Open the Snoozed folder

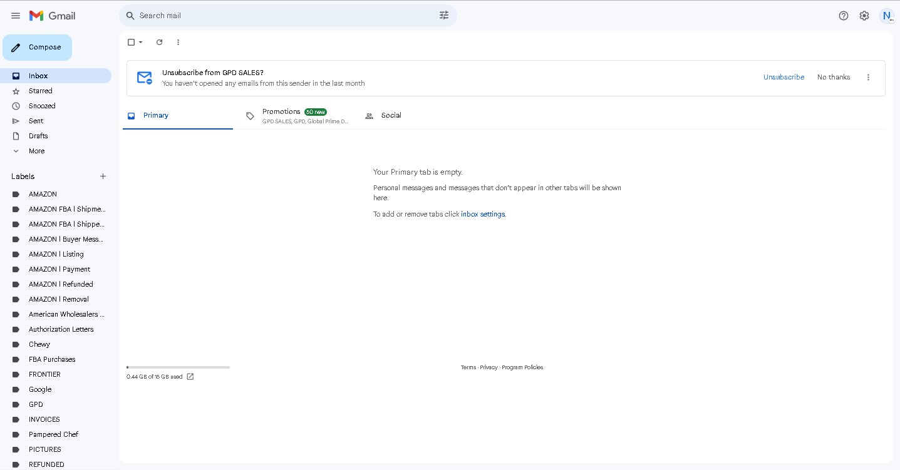point(56,106)
